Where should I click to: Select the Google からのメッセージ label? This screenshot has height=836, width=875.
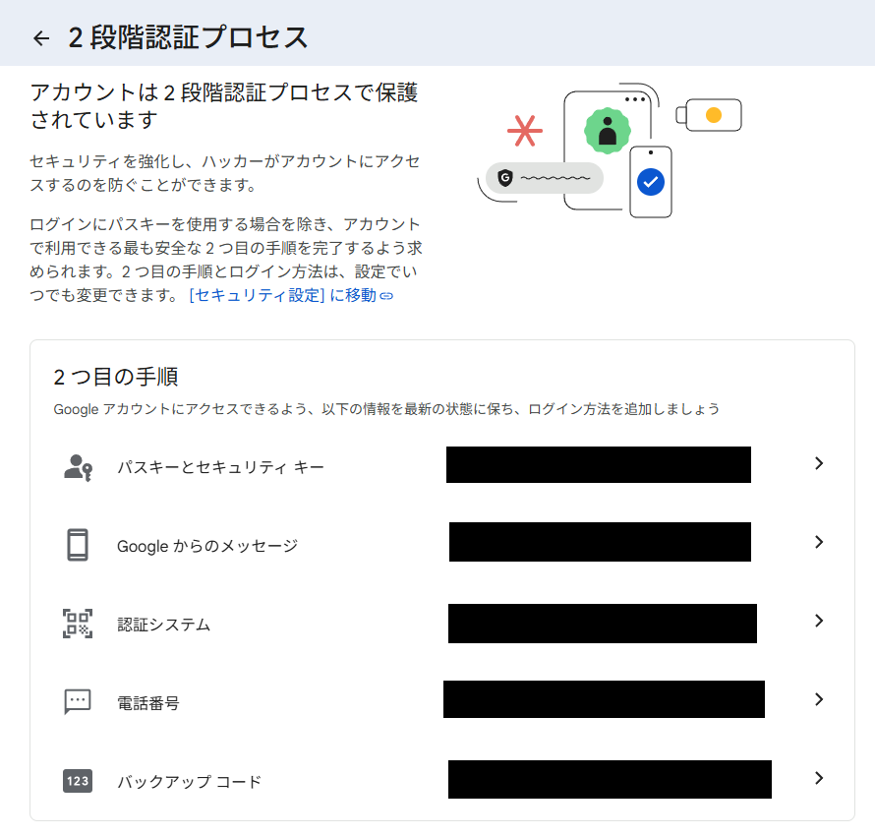[207, 546]
